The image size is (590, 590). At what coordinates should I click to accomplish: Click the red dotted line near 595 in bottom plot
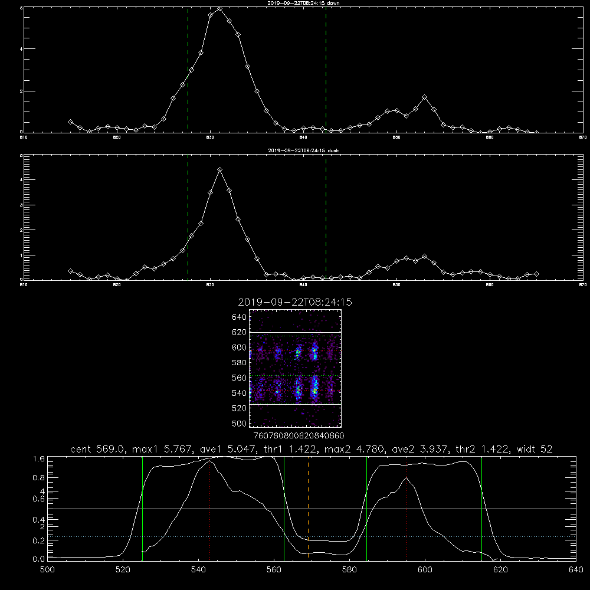click(x=407, y=508)
